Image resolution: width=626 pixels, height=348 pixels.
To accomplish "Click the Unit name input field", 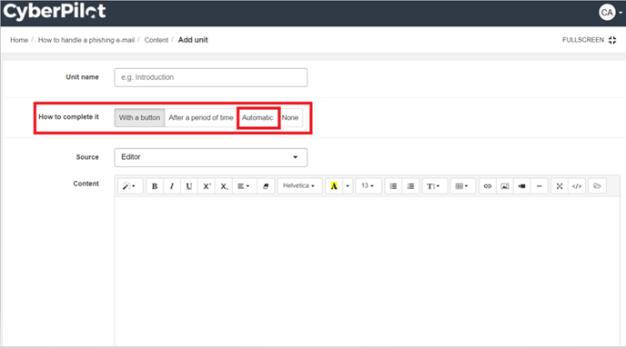I will [211, 77].
